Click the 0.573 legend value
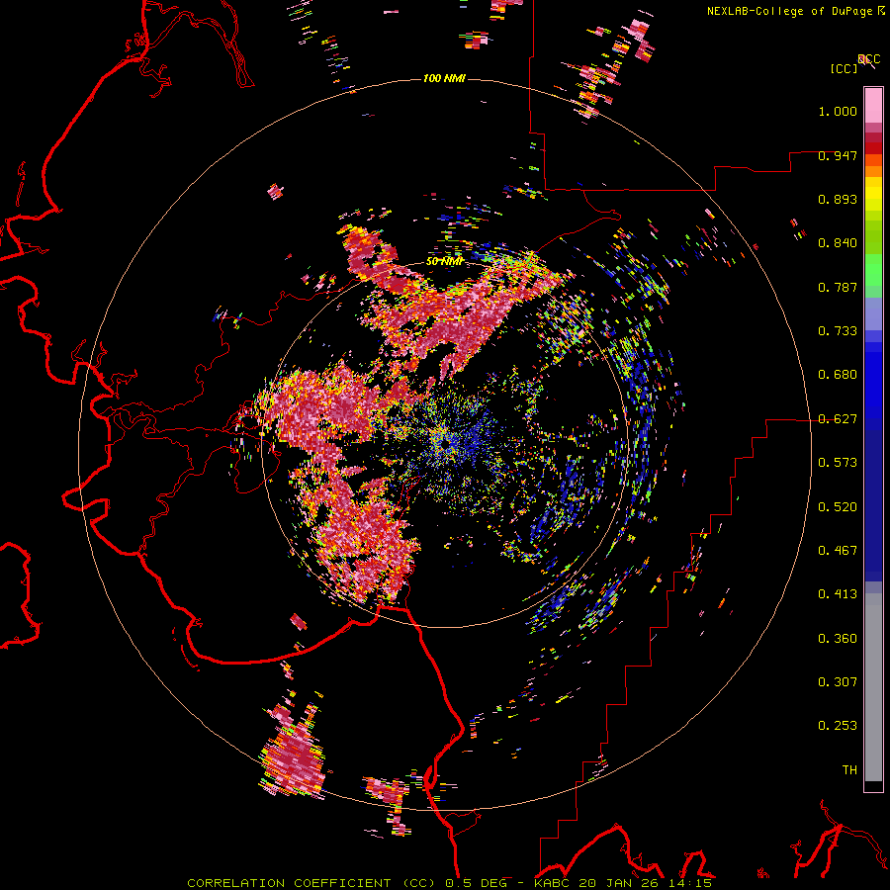Image resolution: width=890 pixels, height=890 pixels. [838, 463]
